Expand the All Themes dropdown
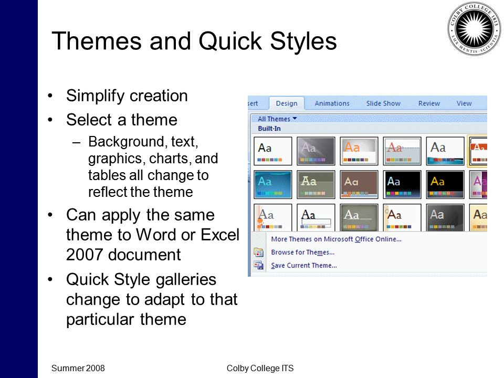 point(277,119)
